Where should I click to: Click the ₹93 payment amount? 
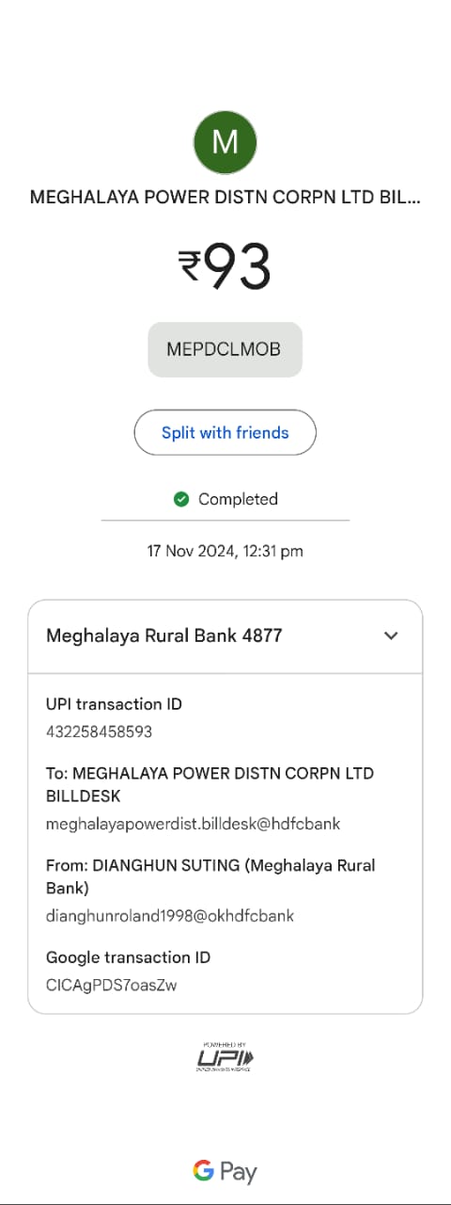click(x=225, y=265)
